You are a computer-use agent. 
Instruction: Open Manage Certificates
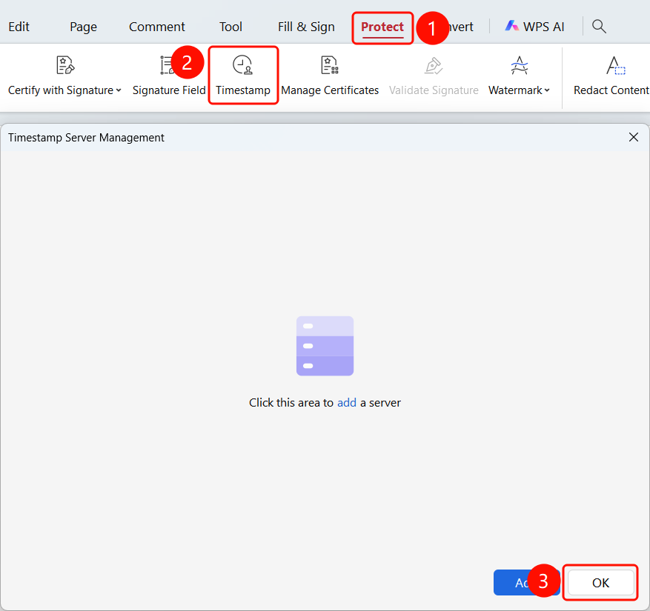tap(330, 76)
